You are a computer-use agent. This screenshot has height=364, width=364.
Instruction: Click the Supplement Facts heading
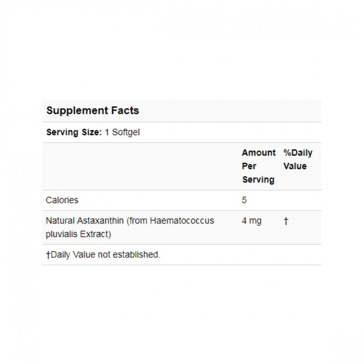click(93, 111)
